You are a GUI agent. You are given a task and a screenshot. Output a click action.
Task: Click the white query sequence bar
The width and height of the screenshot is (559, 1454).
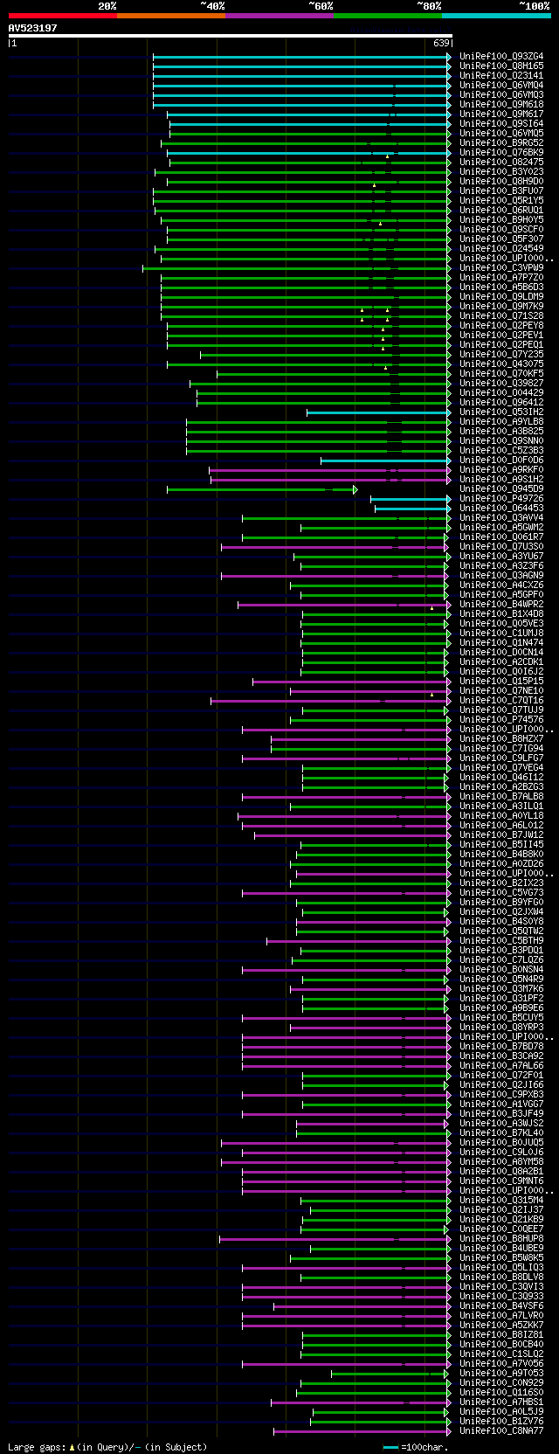pos(231,36)
